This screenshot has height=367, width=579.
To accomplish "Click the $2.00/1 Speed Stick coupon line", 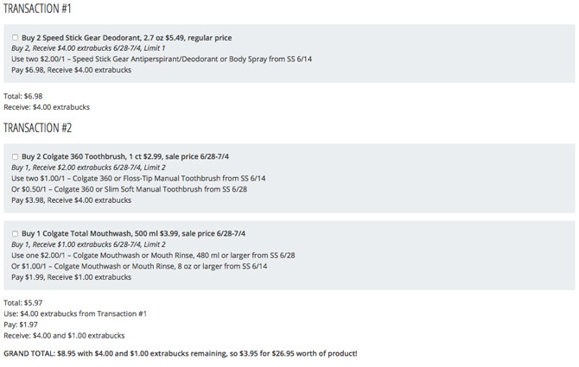I will [162, 59].
